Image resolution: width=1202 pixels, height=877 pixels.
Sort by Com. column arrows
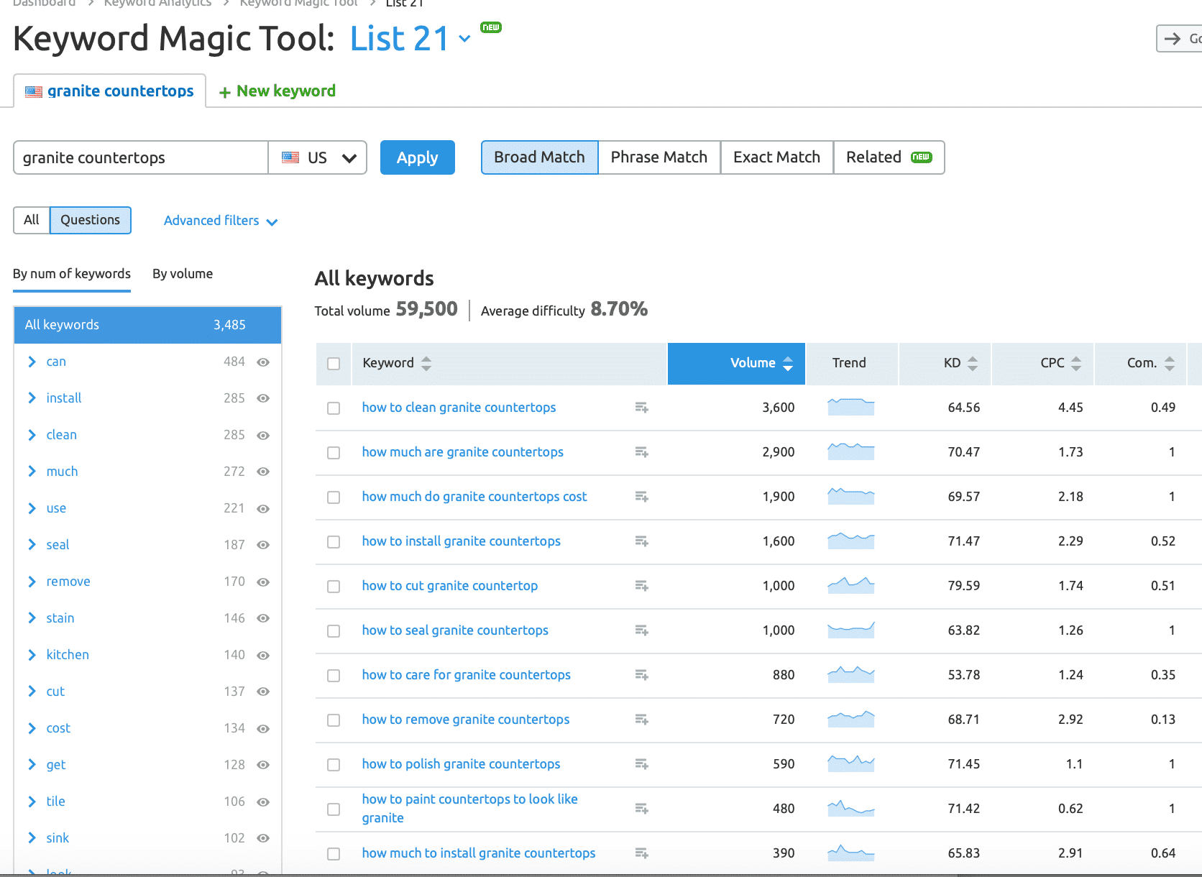[1170, 364]
